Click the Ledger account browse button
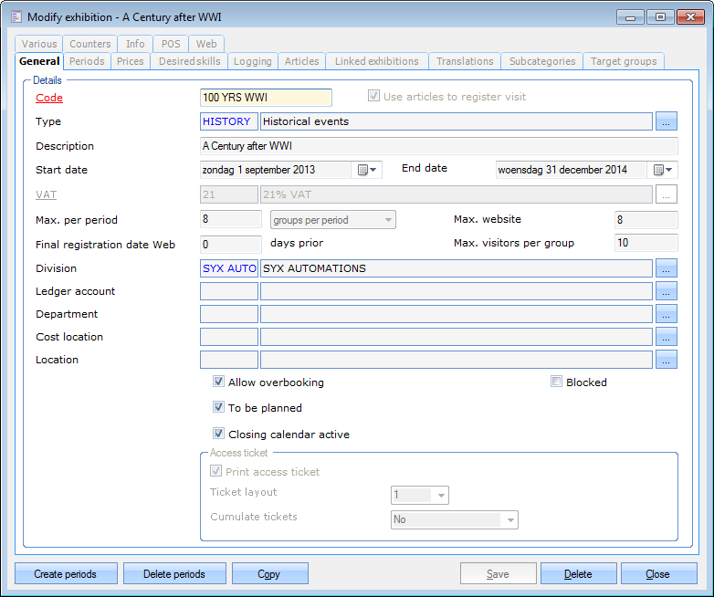This screenshot has height=597, width=714. point(666,291)
